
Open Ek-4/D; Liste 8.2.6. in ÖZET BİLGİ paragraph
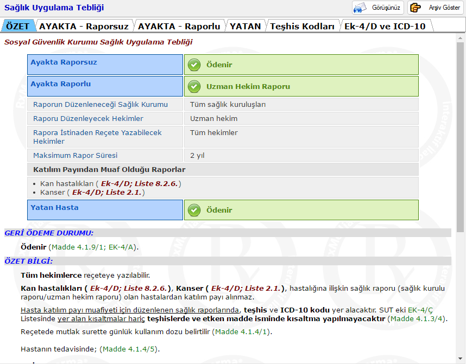129,288
